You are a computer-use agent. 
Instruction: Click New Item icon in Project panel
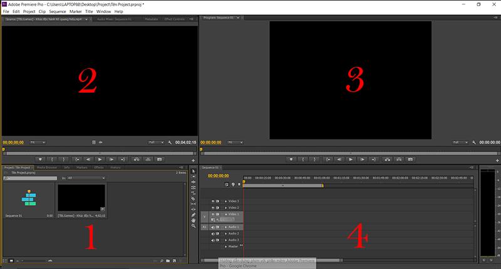[x=174, y=261]
